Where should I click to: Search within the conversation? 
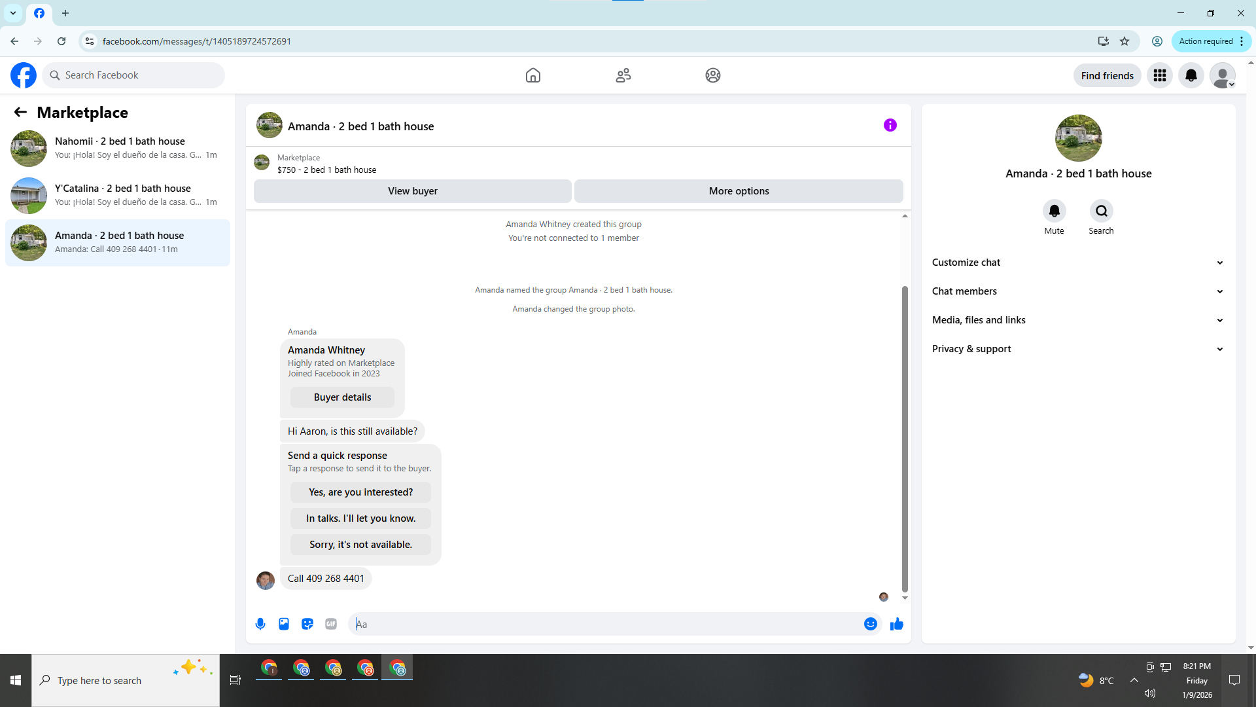point(1101,211)
